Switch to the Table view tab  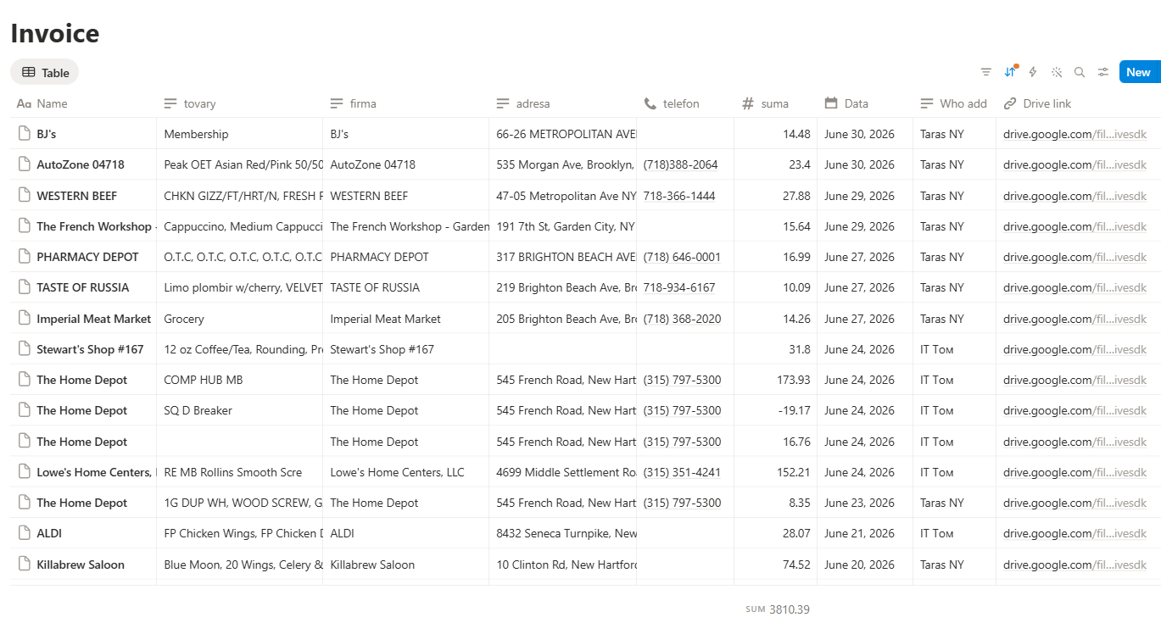point(45,72)
